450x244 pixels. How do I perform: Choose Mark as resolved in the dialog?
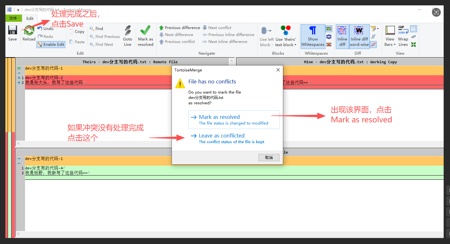(x=234, y=119)
